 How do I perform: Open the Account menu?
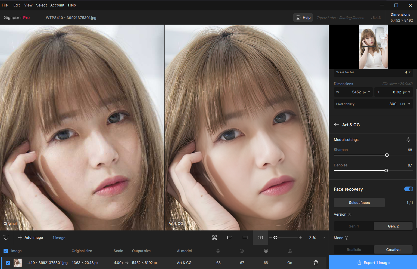click(x=57, y=5)
